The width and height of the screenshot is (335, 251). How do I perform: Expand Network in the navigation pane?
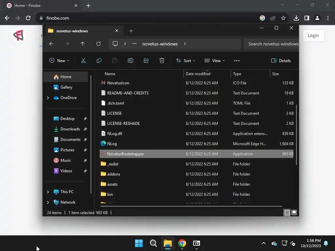click(x=48, y=202)
